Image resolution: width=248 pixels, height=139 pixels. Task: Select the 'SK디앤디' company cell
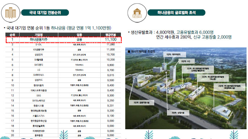[39, 65]
